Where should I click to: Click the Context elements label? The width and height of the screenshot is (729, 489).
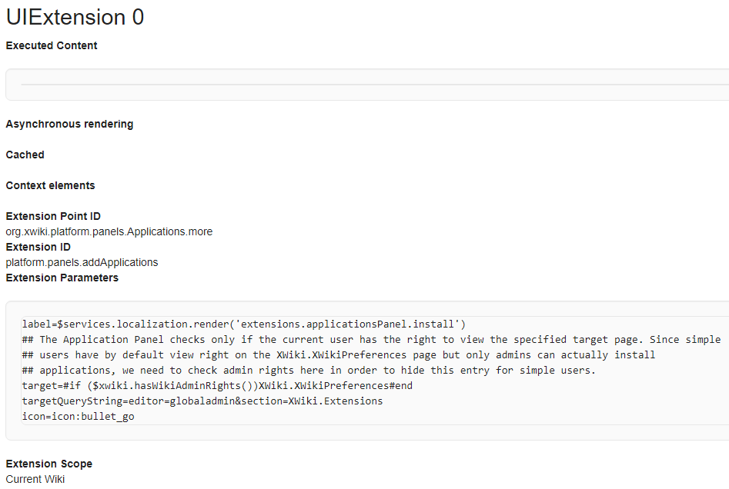(x=51, y=185)
